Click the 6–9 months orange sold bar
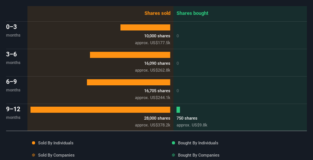This screenshot has height=160, width=313. point(128,82)
